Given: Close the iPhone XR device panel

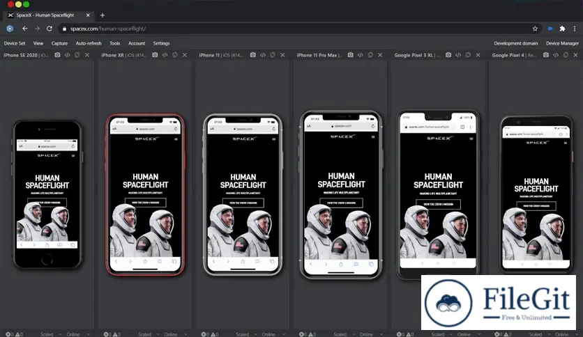Looking at the screenshot, I should pyautogui.click(x=184, y=55).
